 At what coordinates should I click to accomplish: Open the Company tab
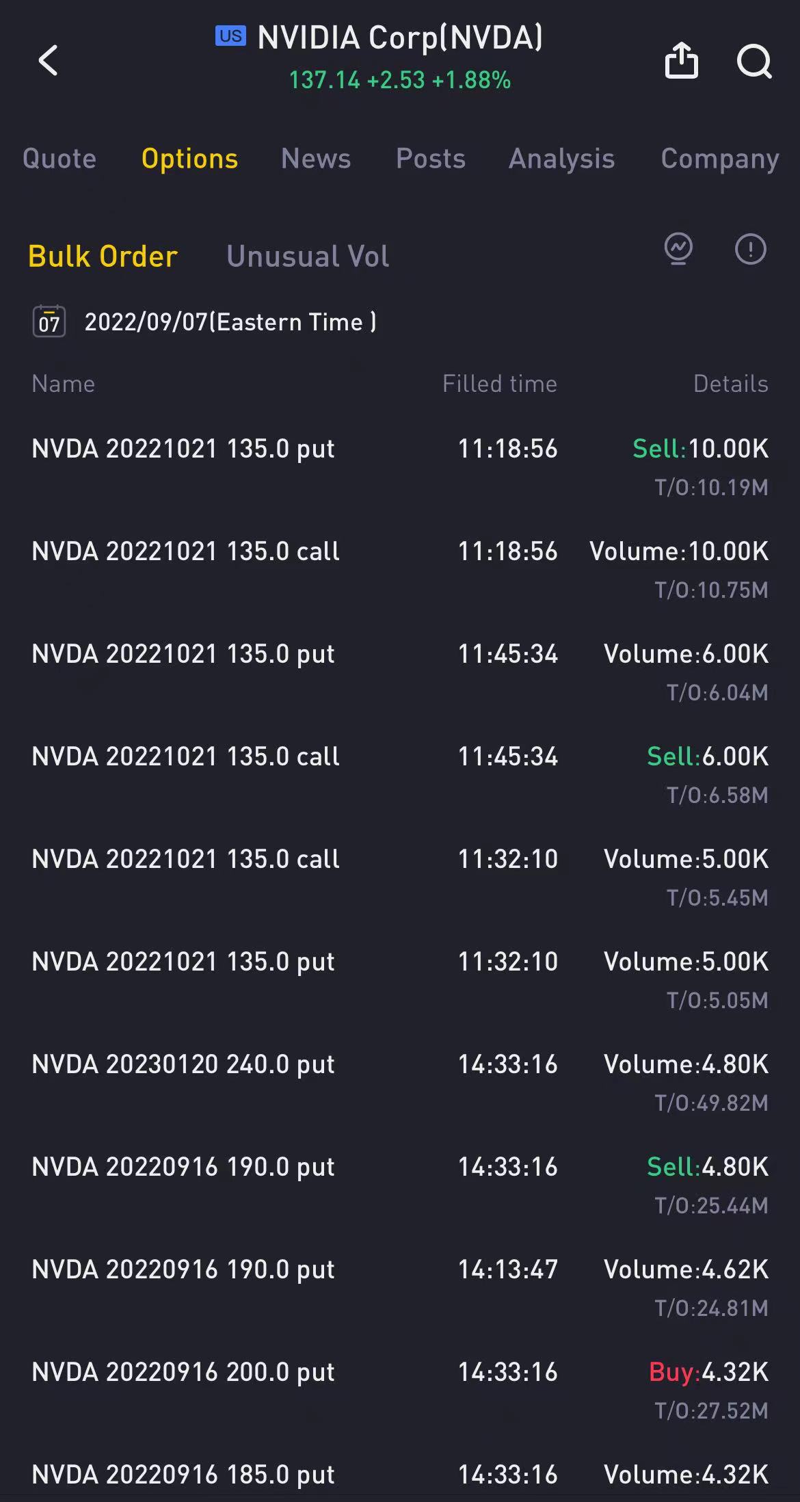(719, 159)
